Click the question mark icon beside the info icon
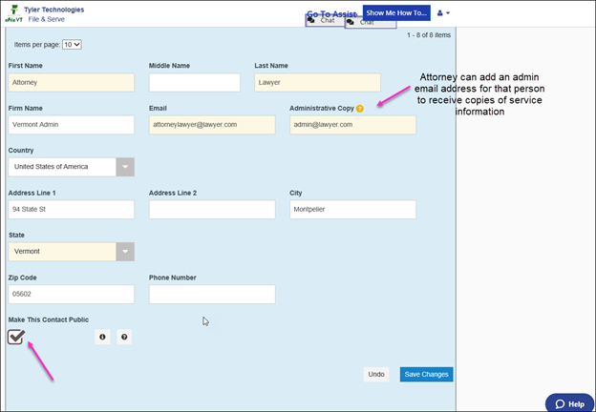Image resolution: width=596 pixels, height=412 pixels. (x=124, y=337)
